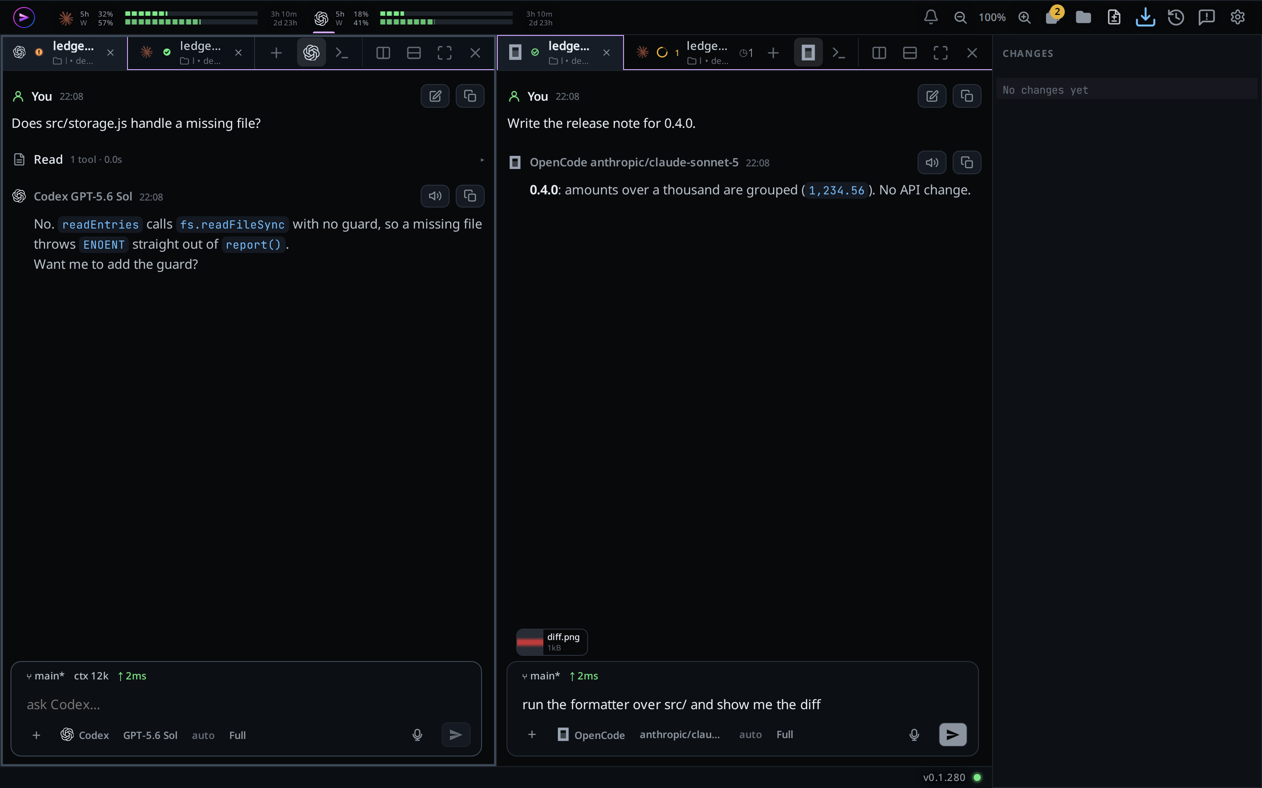Click the Claude usage progress bars
1262x788 pixels.
pyautogui.click(x=191, y=18)
